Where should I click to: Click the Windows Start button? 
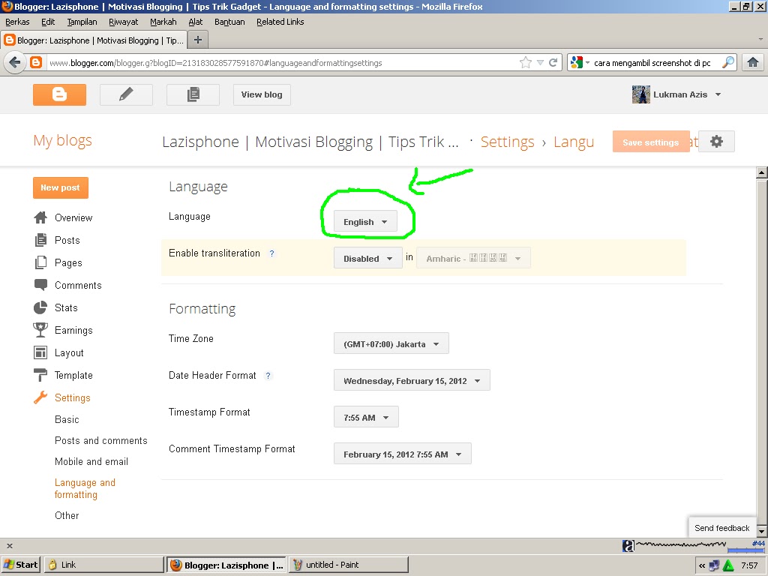pos(20,565)
